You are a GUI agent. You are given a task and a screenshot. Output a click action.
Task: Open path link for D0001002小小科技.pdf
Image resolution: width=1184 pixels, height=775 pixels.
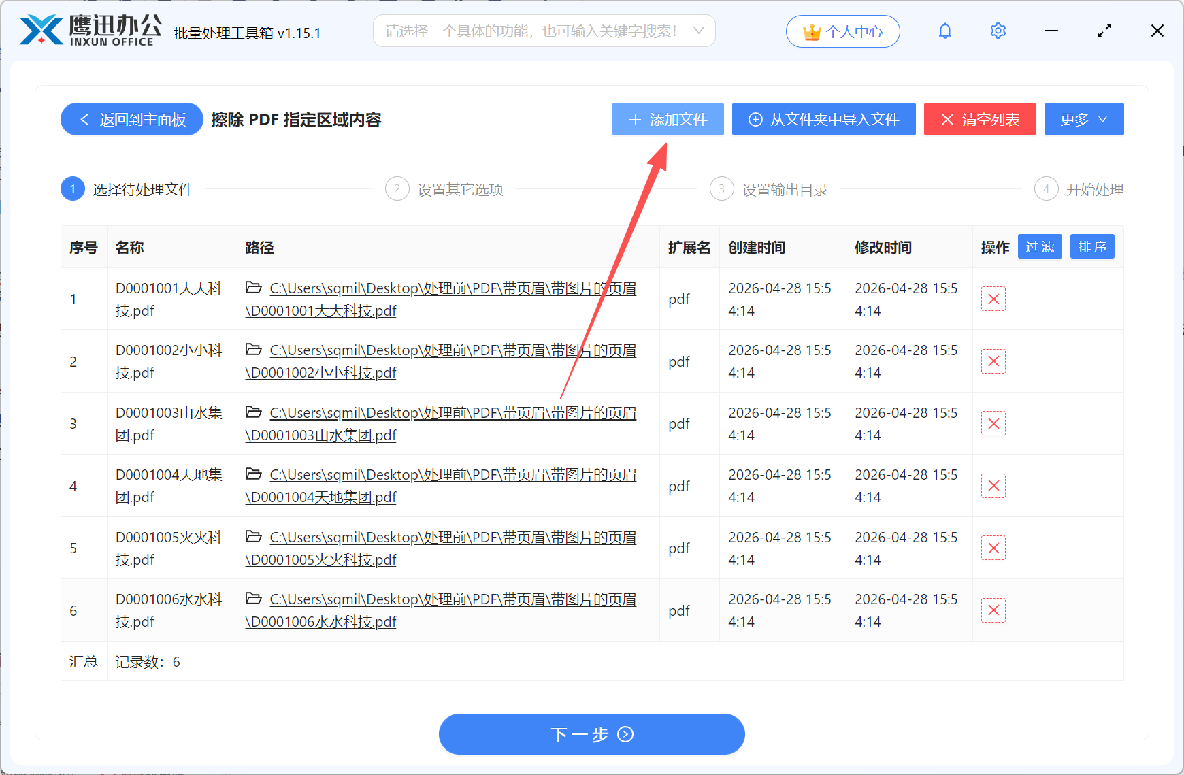(441, 361)
